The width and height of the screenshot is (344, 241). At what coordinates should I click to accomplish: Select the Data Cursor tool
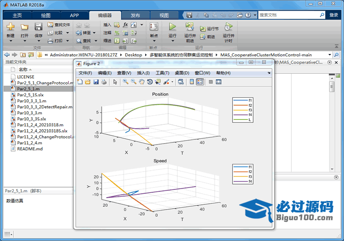point(158,82)
